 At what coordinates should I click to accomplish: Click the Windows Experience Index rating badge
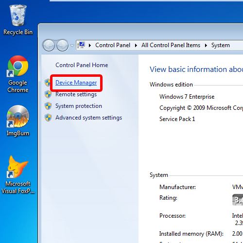point(238,200)
